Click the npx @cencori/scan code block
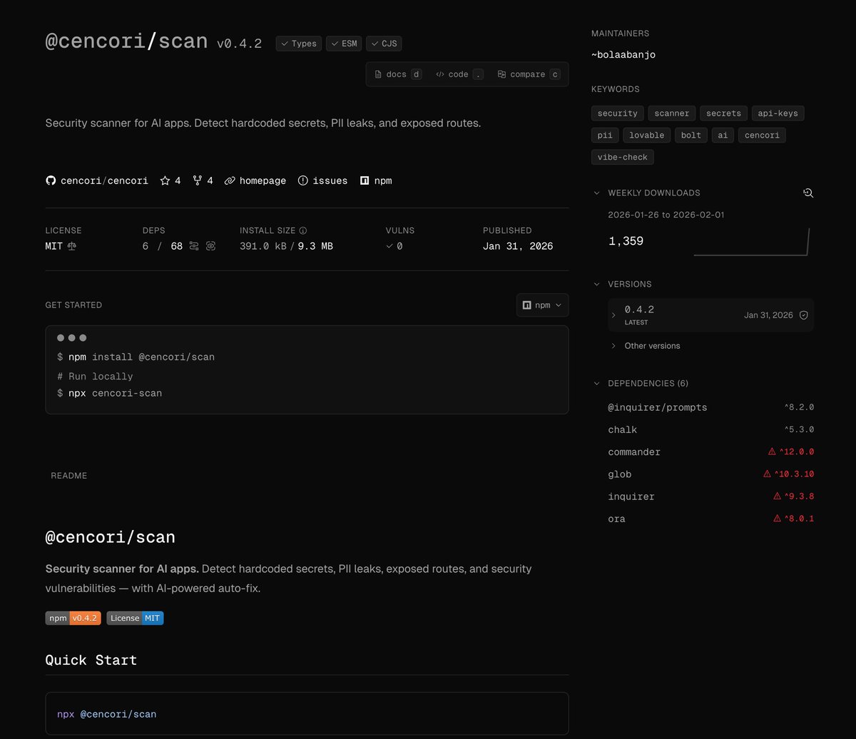The height and width of the screenshot is (739, 856). [x=307, y=713]
